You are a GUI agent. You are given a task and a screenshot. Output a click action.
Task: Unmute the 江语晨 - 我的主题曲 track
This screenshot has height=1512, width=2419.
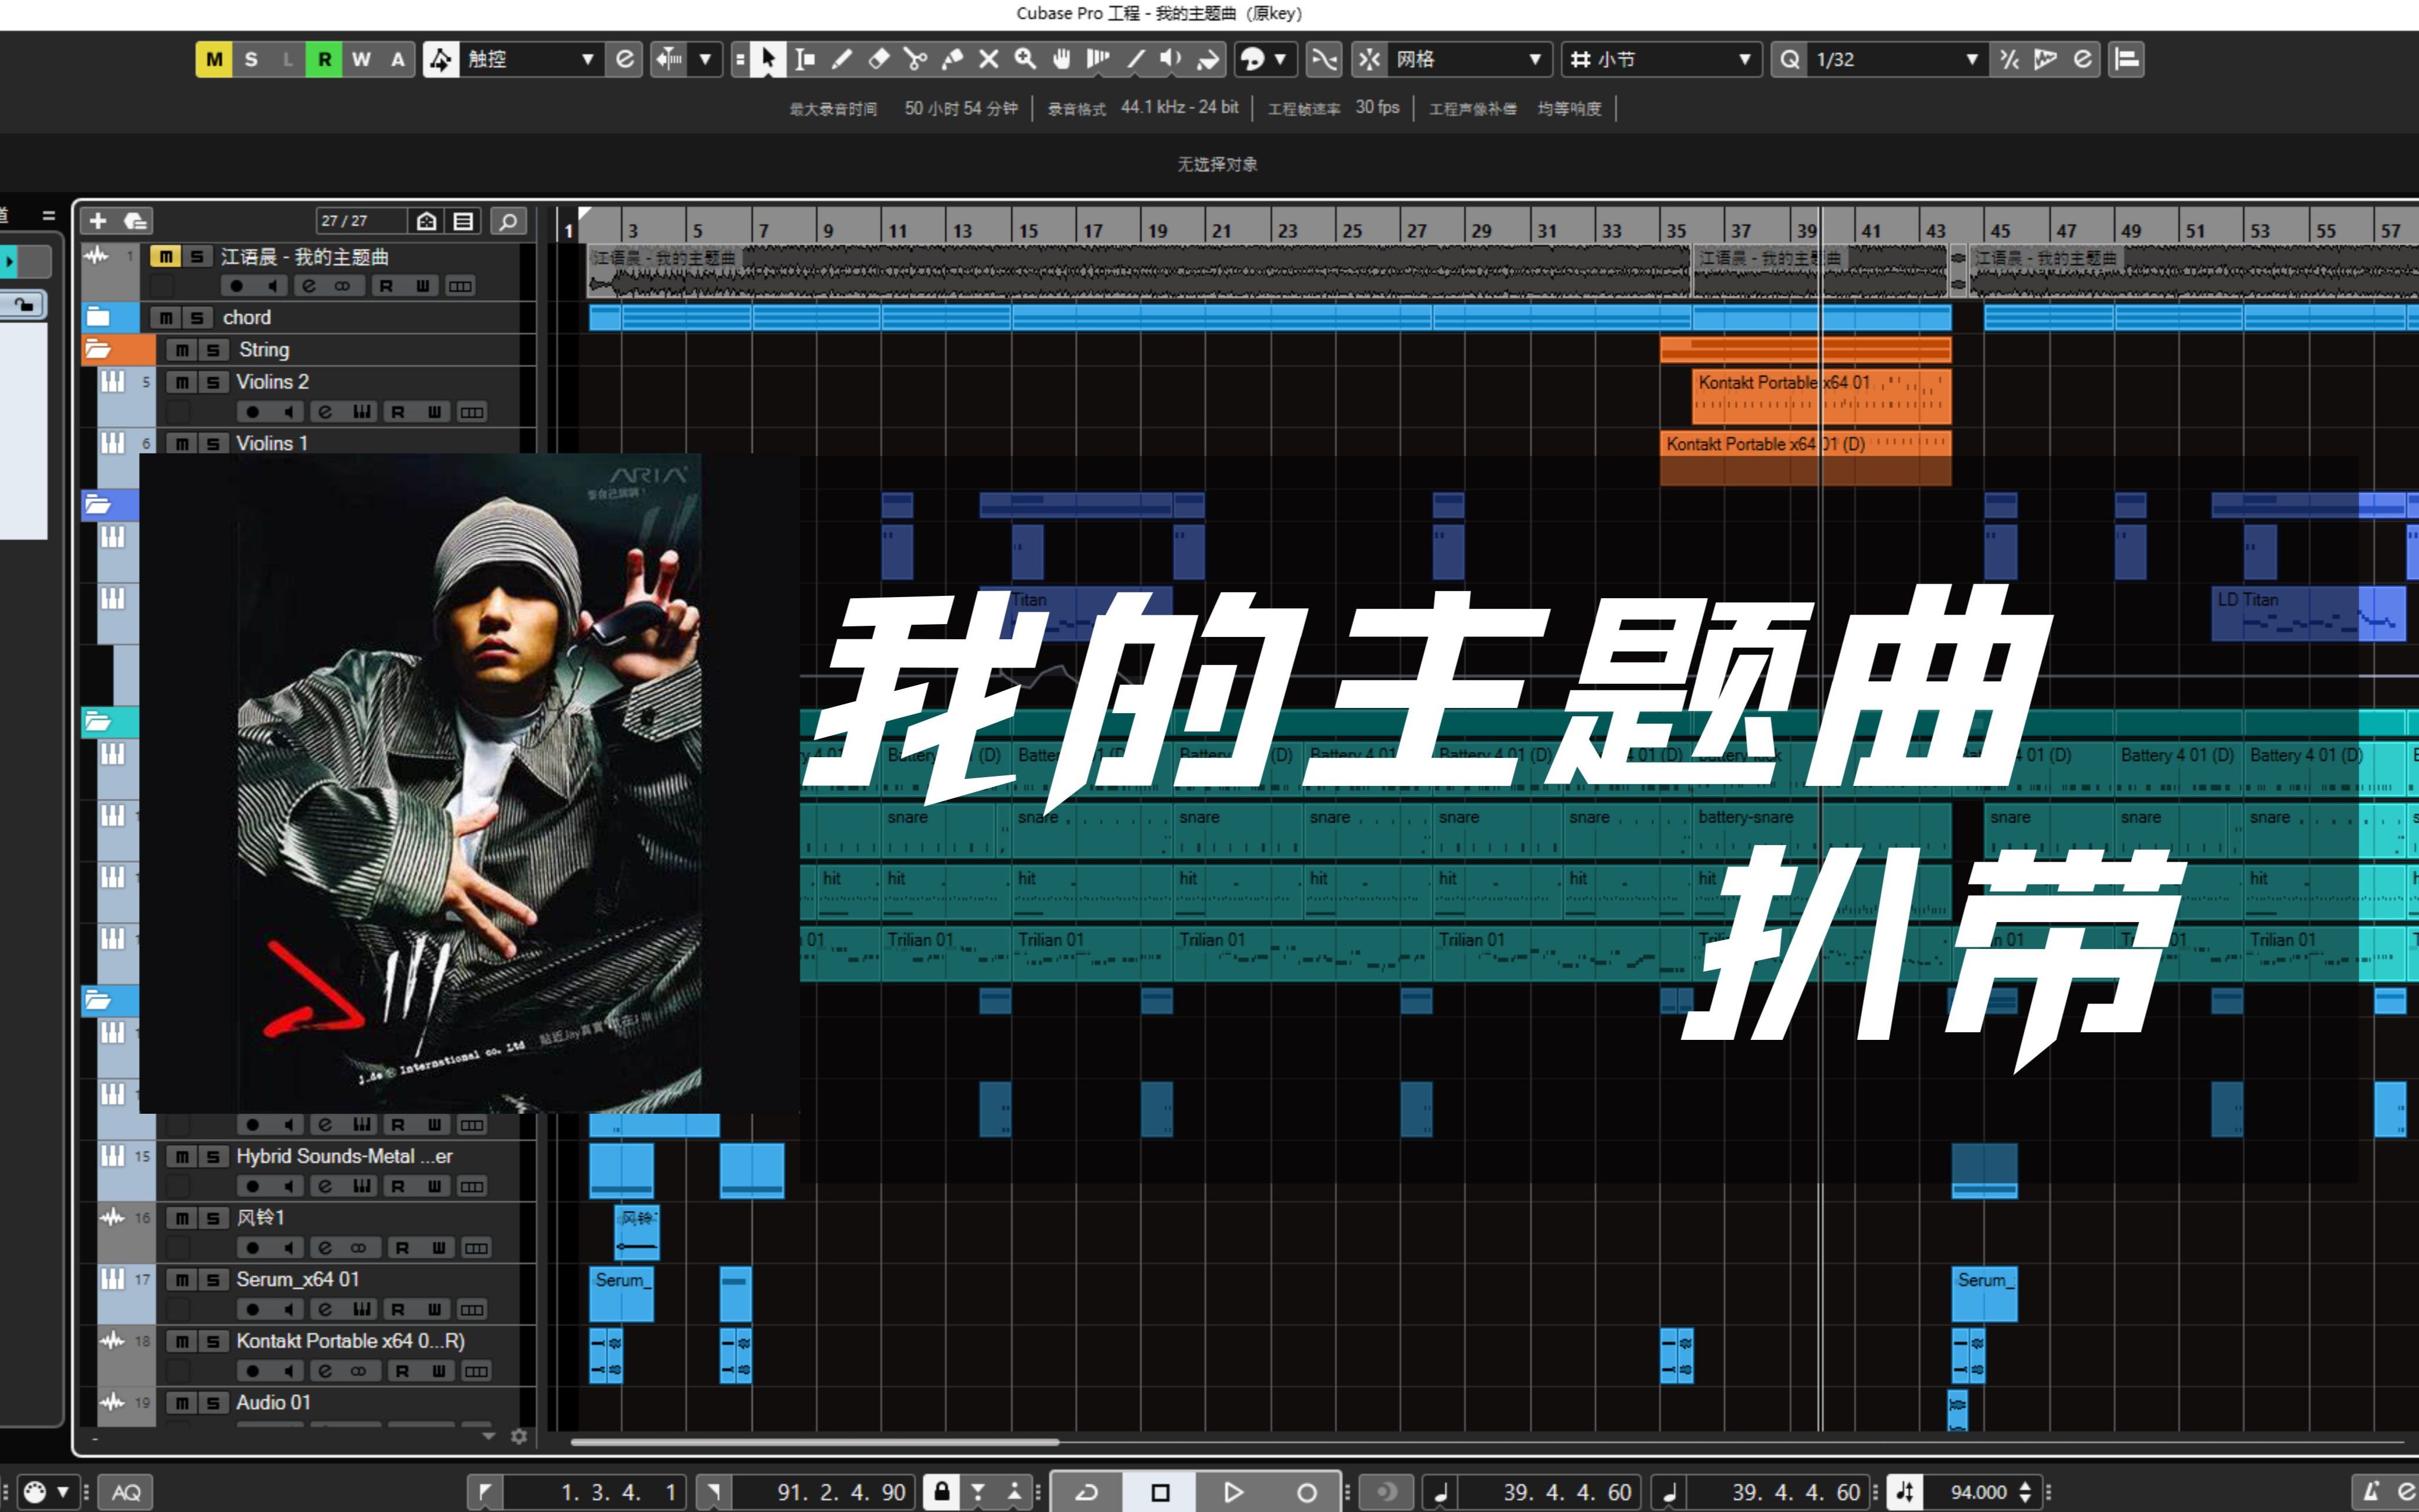pyautogui.click(x=165, y=257)
